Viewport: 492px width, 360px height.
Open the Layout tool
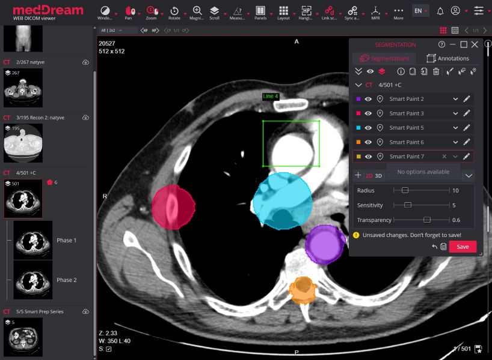283,13
